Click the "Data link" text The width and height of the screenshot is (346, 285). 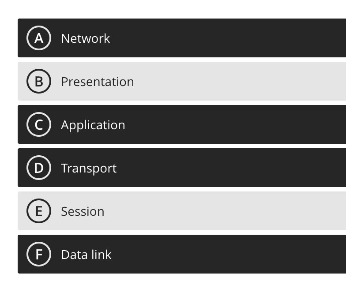(86, 255)
